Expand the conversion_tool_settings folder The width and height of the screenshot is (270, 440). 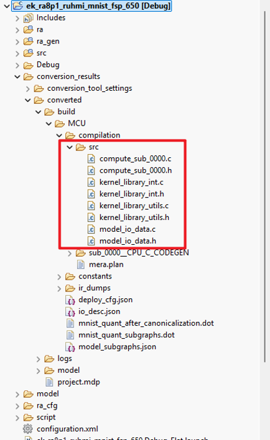28,89
